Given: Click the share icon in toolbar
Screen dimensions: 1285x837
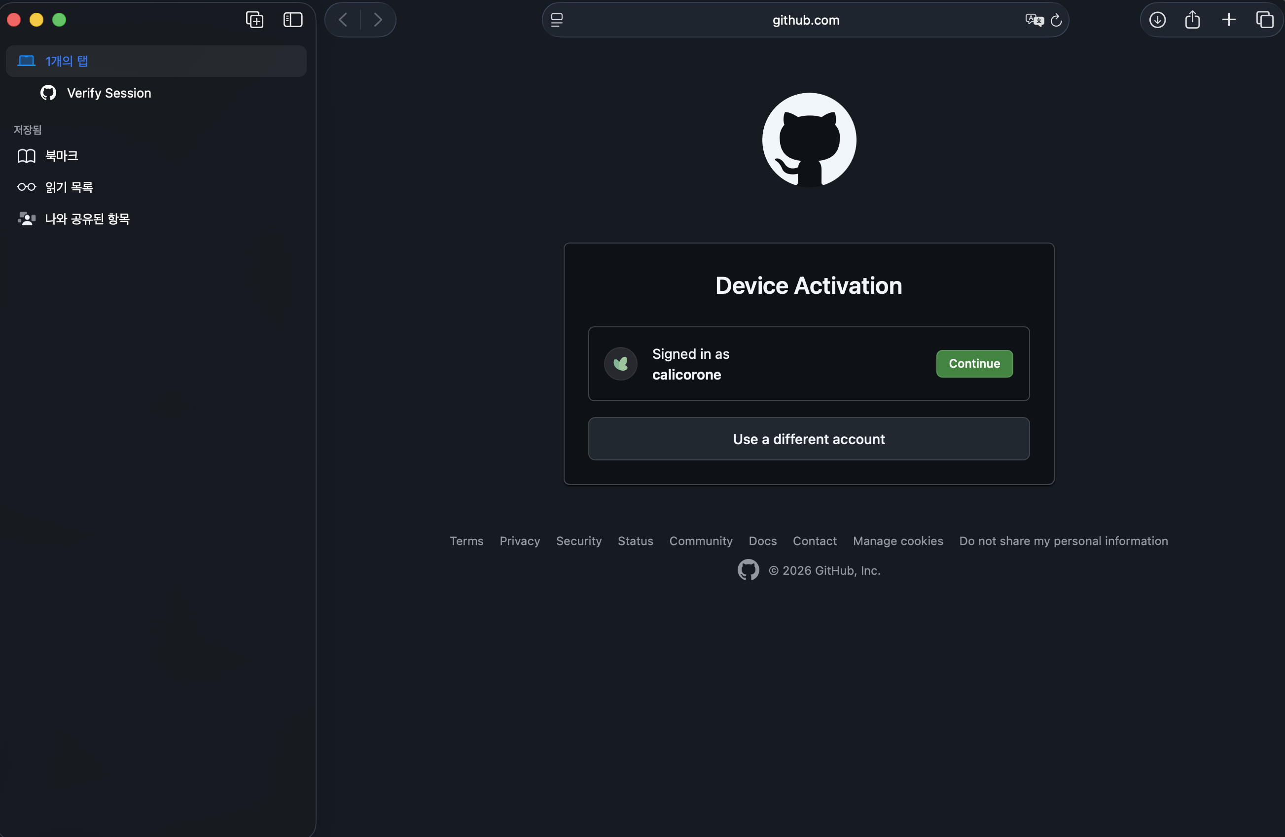Looking at the screenshot, I should (x=1192, y=20).
